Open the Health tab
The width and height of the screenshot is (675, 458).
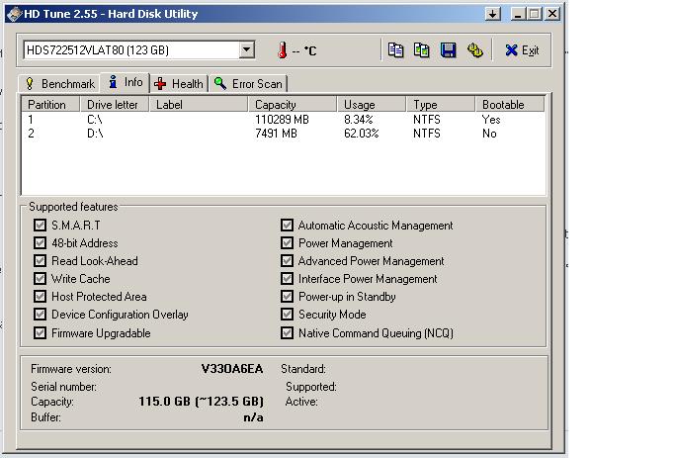coord(179,83)
